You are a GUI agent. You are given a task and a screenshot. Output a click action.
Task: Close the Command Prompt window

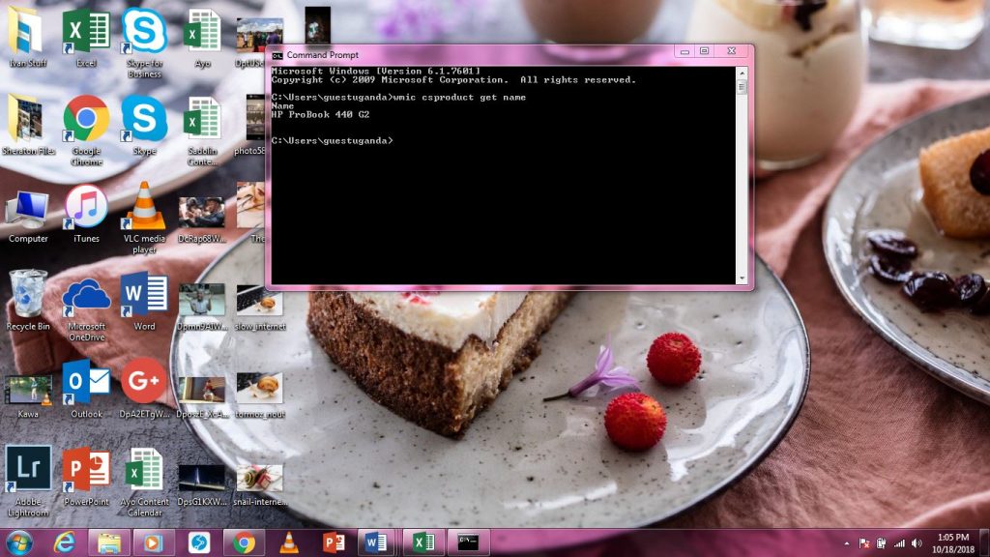click(x=732, y=51)
